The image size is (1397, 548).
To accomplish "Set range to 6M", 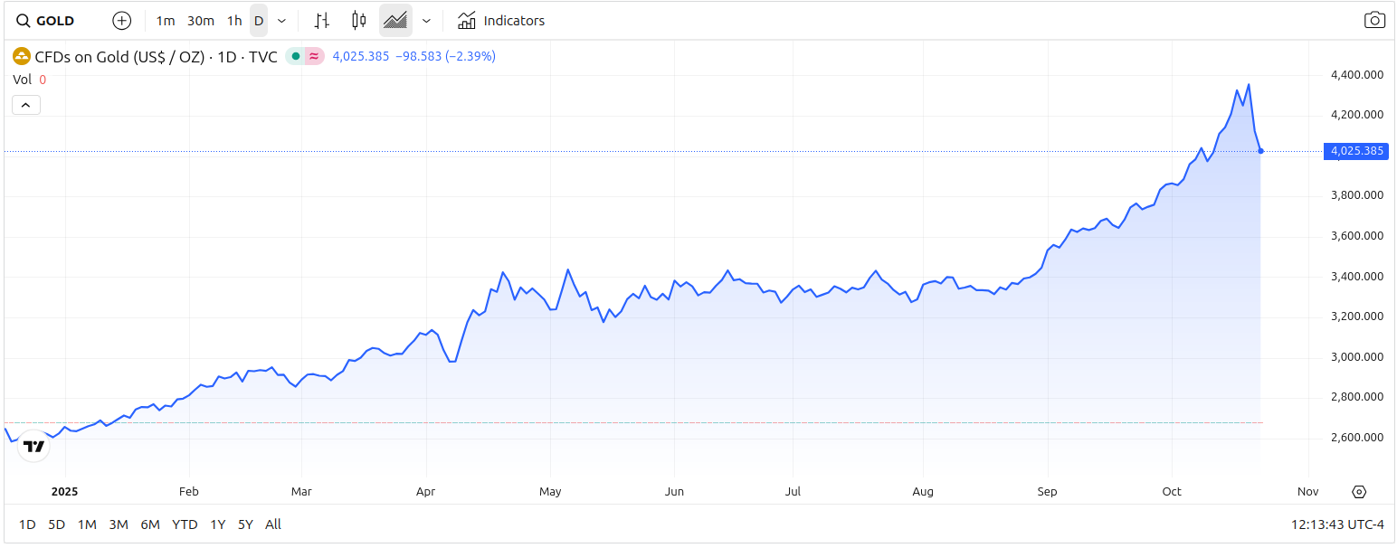I will pos(150,524).
